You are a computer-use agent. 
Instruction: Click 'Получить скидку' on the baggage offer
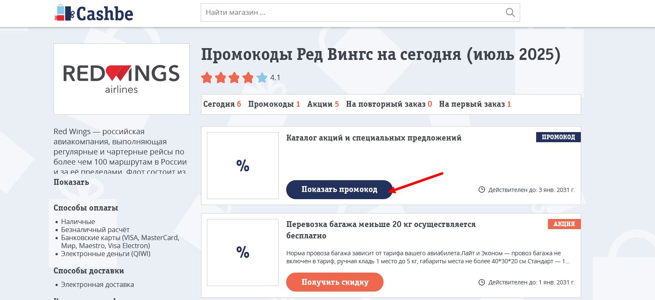[x=335, y=282]
